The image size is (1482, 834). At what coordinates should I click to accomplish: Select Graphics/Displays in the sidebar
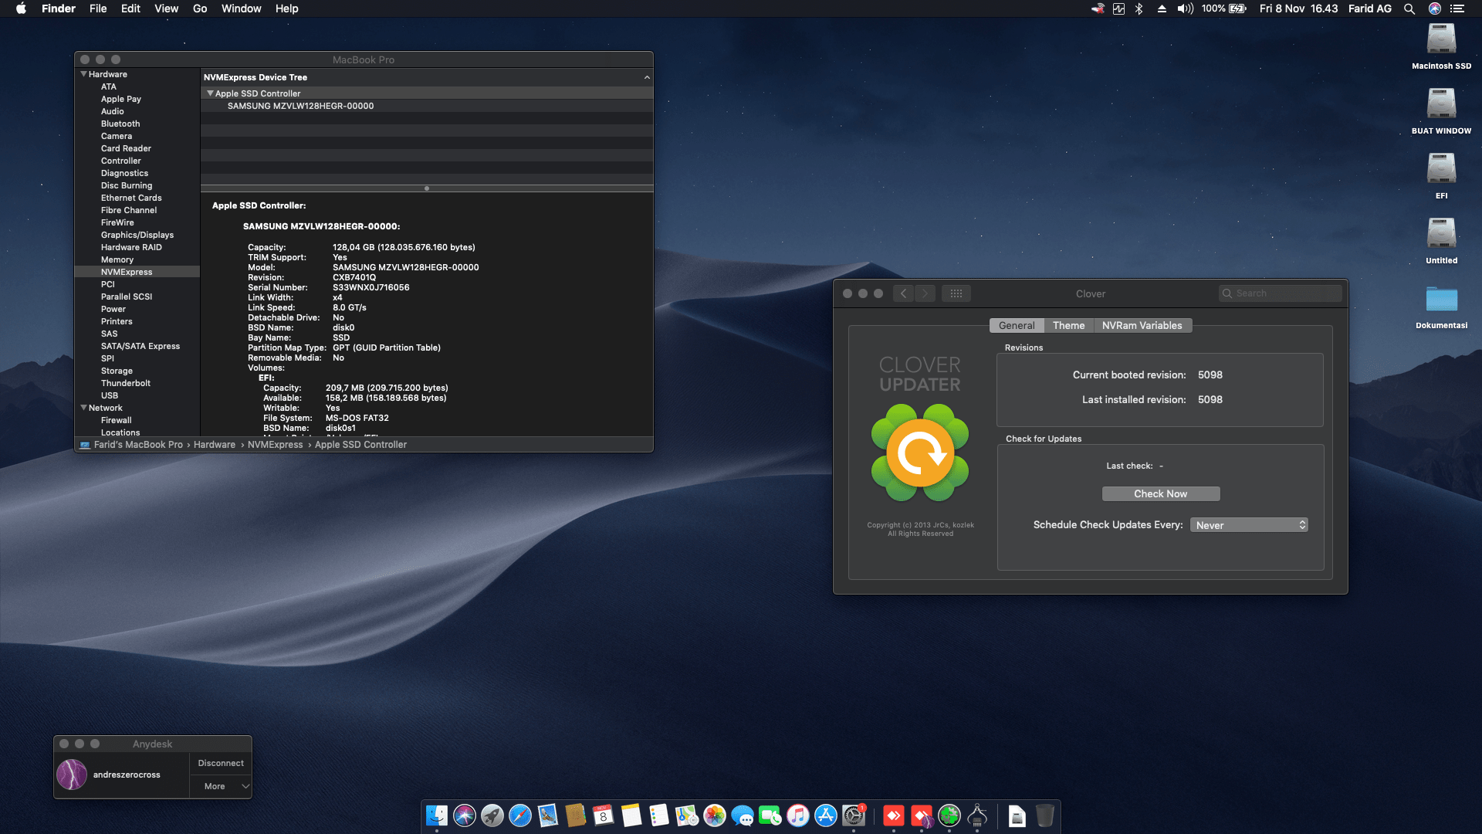pyautogui.click(x=138, y=235)
